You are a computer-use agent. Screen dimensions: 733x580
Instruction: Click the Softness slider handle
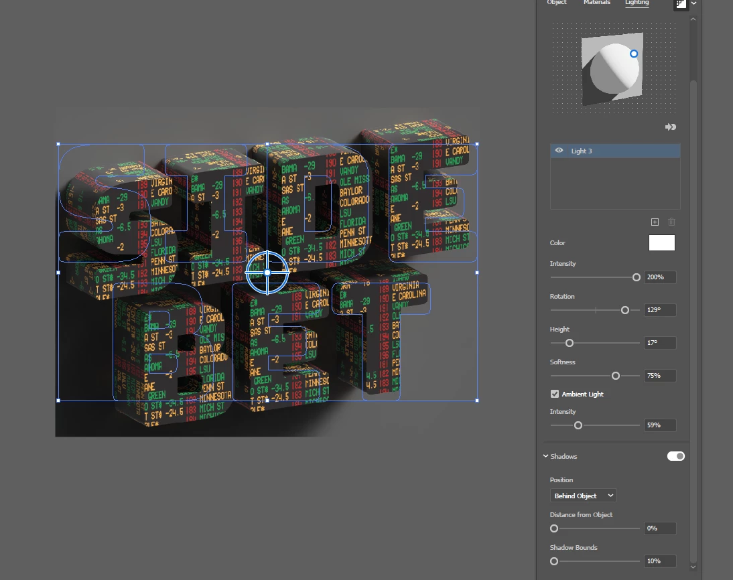pos(615,376)
